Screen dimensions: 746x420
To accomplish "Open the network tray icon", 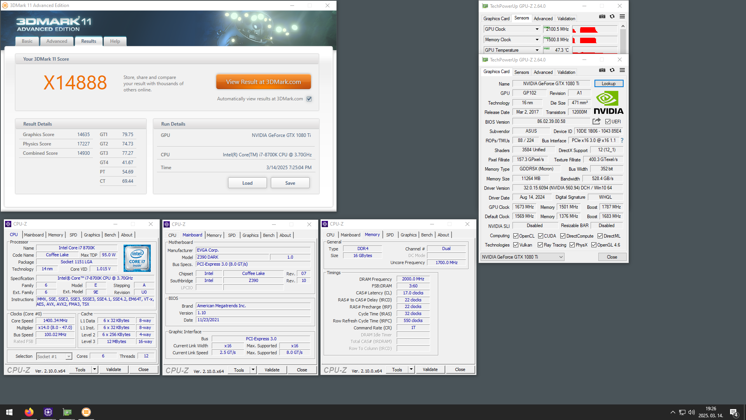I will [x=682, y=412].
